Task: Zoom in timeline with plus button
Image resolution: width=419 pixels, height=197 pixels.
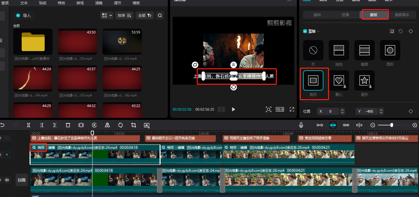Action: click(x=414, y=125)
